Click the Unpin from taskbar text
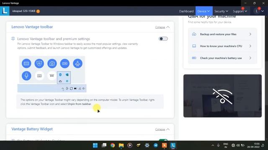This screenshot has height=150, width=268. (79, 104)
